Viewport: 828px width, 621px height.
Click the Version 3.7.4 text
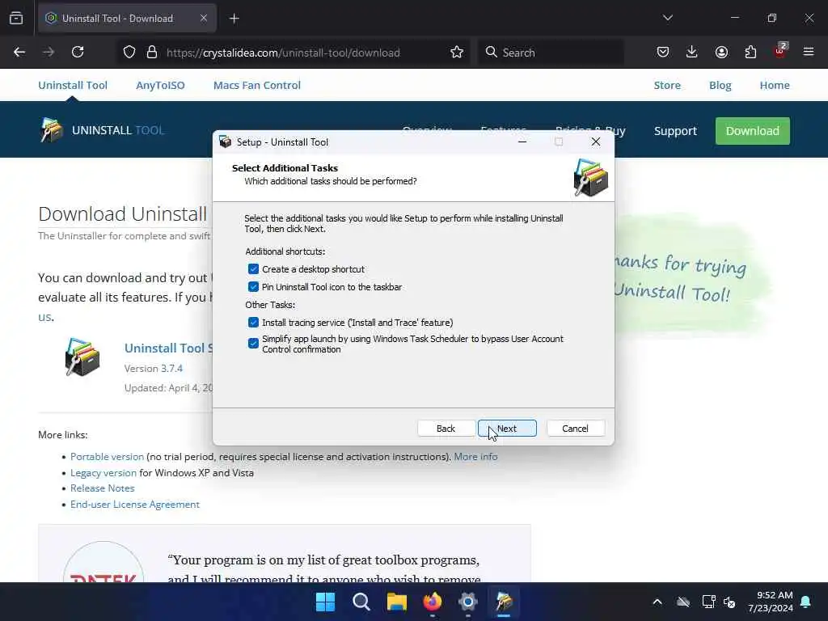click(154, 369)
